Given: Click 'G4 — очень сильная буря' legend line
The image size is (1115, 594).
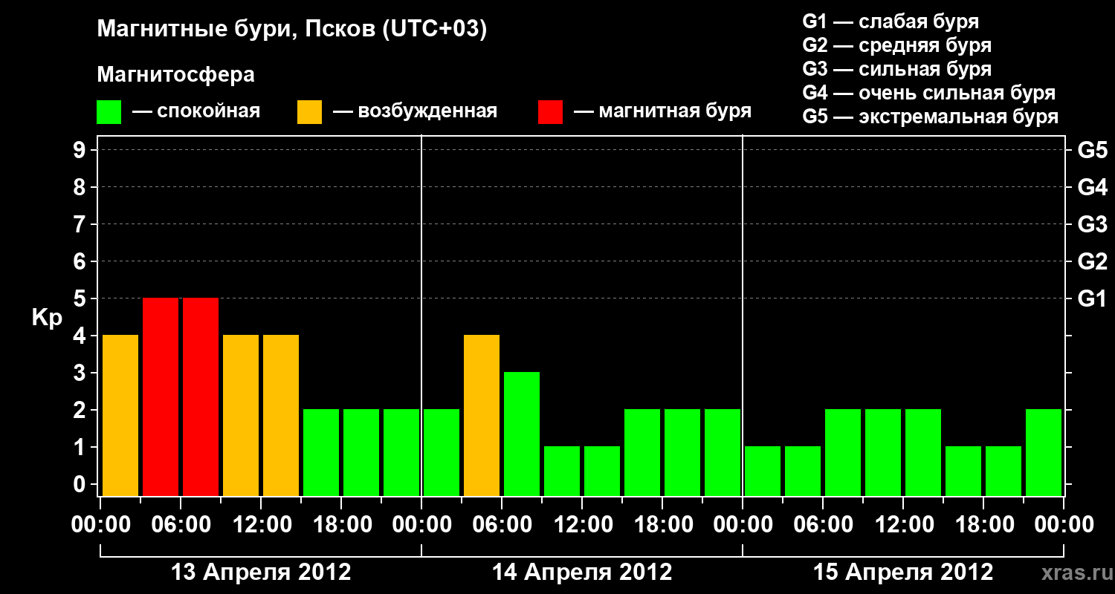Looking at the screenshot, I should (929, 93).
